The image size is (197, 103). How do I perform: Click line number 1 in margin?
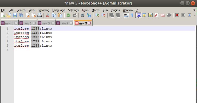pyautogui.click(x=7, y=28)
